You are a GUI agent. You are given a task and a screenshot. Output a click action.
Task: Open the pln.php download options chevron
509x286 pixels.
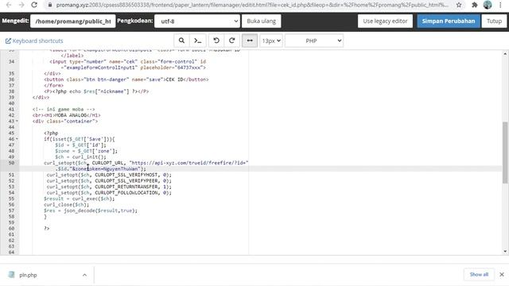pos(84,275)
